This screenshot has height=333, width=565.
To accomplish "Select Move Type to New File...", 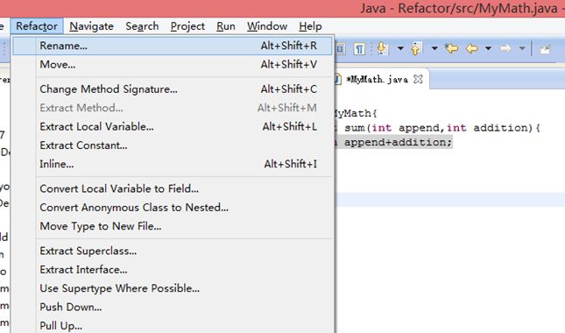I will pos(173,226).
